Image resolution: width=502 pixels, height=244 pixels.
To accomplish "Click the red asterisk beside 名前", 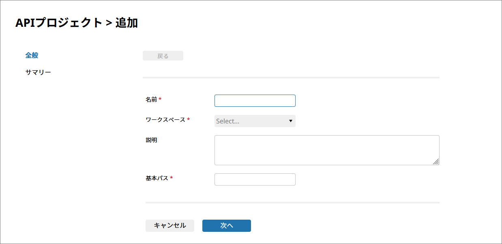I will pos(160,99).
